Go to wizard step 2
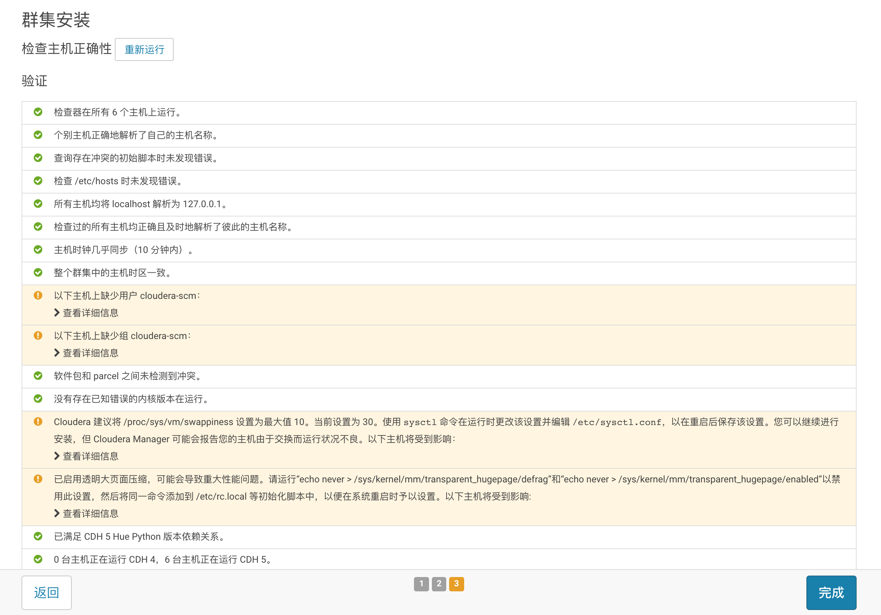This screenshot has width=881, height=615. [x=439, y=584]
